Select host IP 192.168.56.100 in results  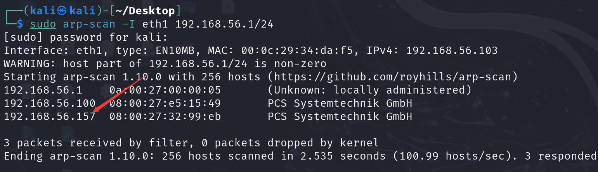50,103
